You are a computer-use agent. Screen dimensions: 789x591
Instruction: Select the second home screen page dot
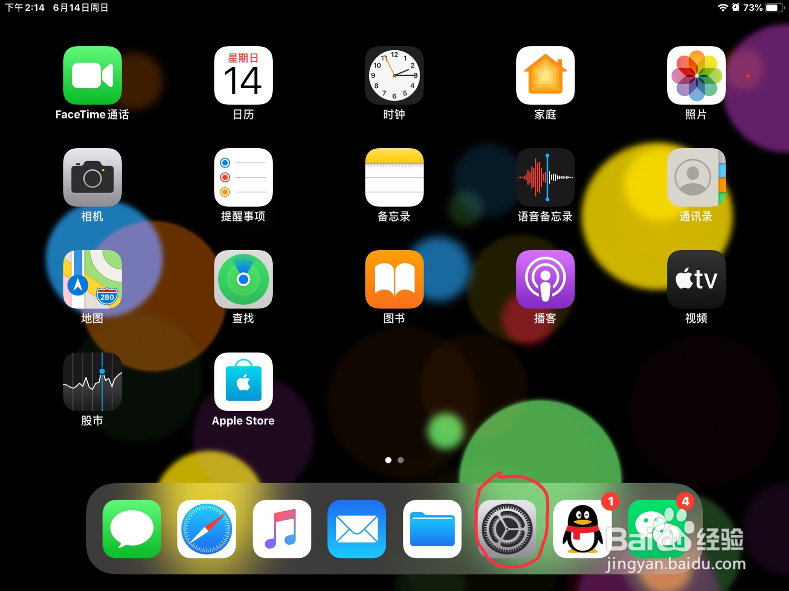pyautogui.click(x=400, y=460)
